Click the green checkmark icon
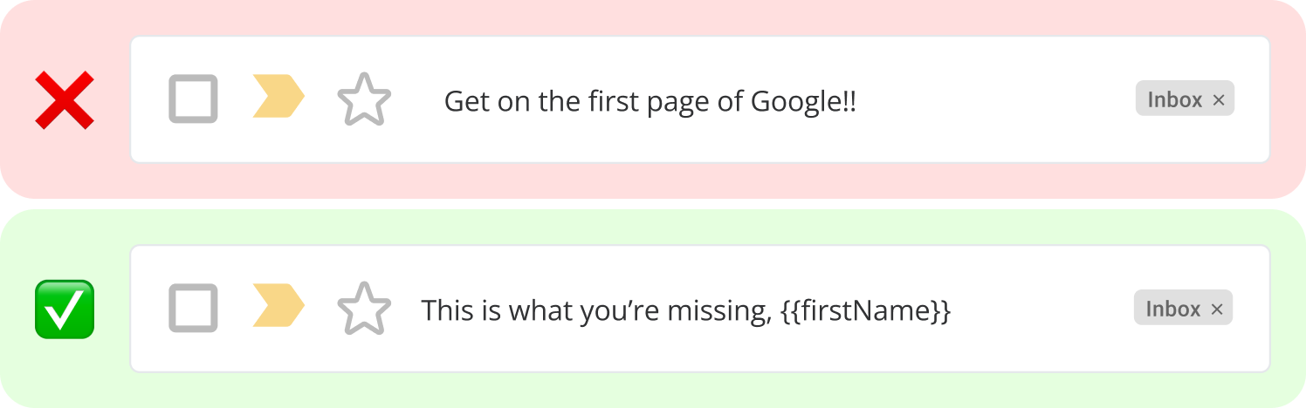This screenshot has width=1306, height=408. 64,309
